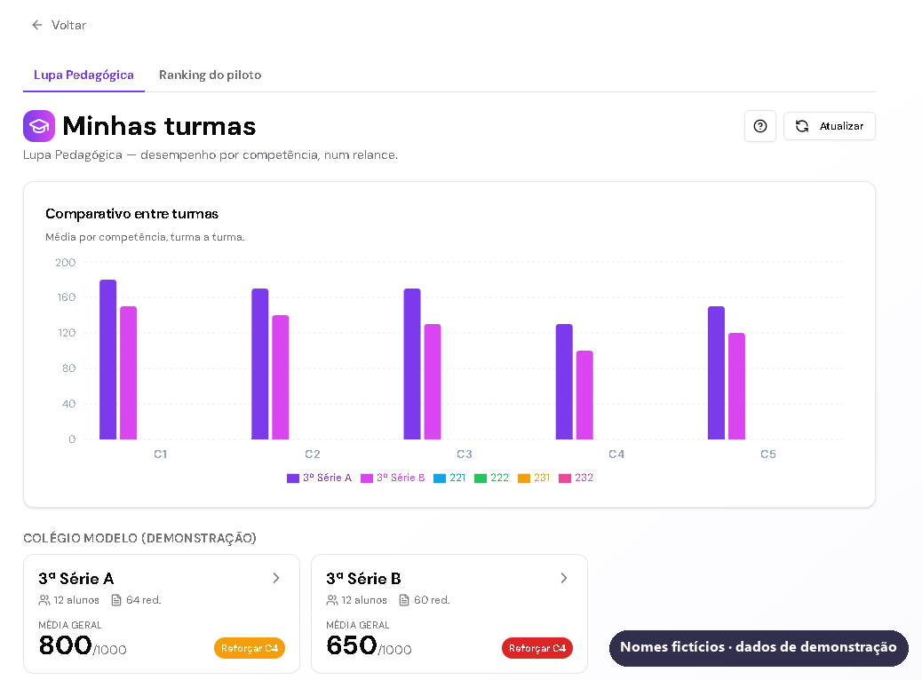Click the 800 average score
The height and width of the screenshot is (680, 922).
click(65, 645)
